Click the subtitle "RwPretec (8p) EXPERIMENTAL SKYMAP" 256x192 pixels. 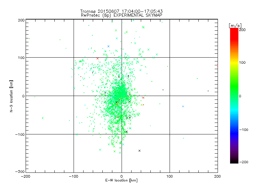[122, 15]
